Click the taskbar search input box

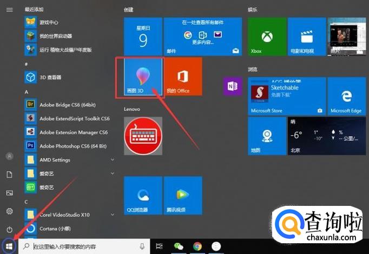click(84, 246)
